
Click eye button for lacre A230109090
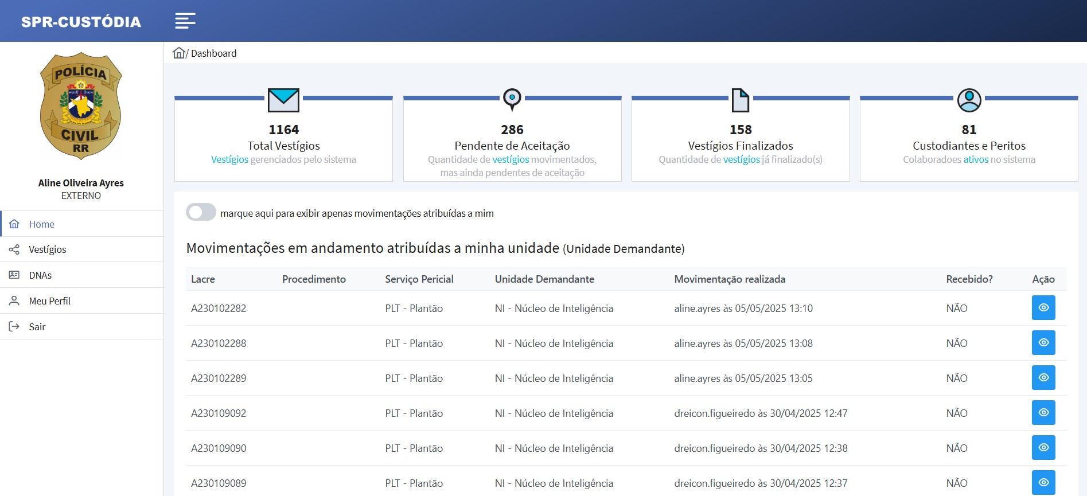tap(1043, 448)
